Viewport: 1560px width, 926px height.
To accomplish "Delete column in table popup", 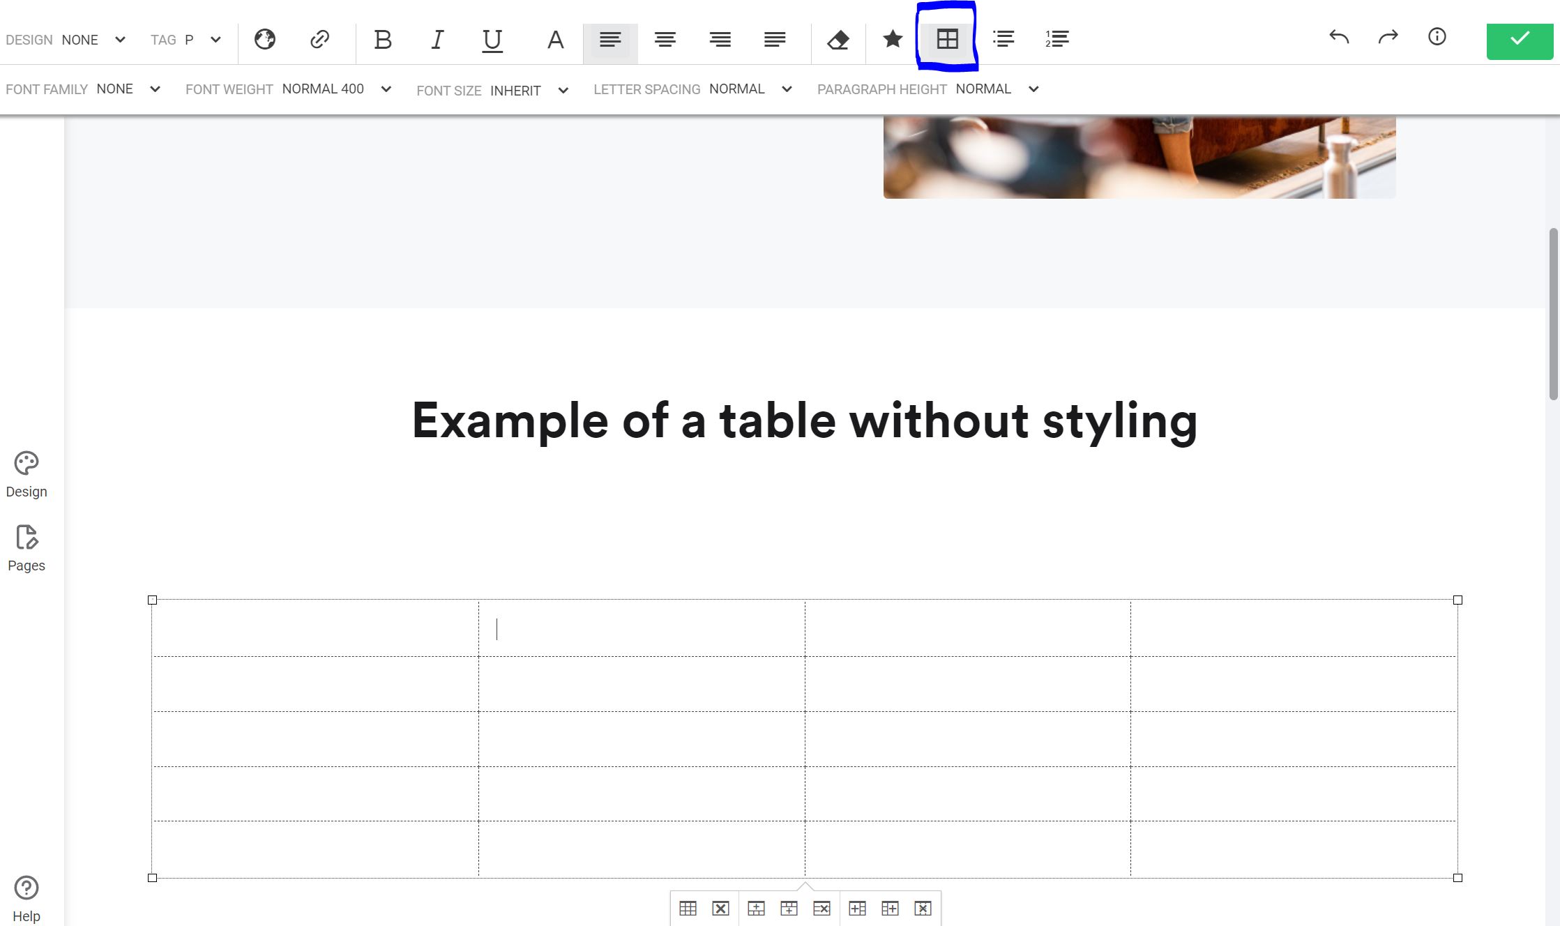I will (x=923, y=909).
